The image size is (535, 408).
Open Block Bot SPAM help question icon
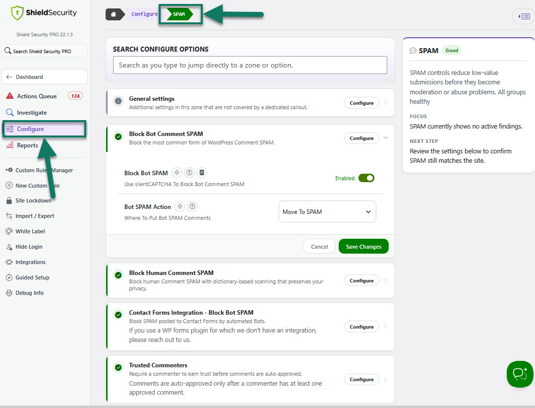pos(189,173)
